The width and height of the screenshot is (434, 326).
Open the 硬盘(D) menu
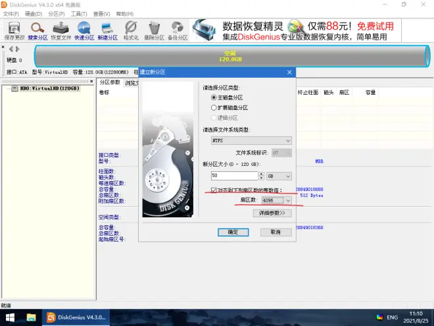34,14
